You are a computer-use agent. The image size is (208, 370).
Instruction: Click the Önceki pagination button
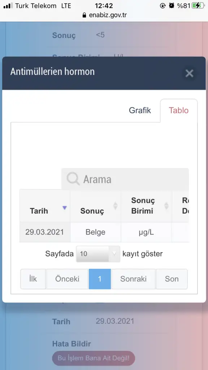click(x=67, y=279)
